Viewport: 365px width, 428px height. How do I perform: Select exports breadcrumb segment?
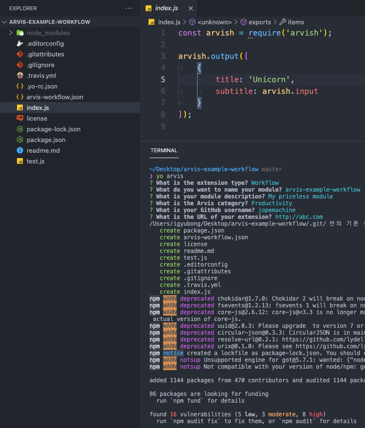pyautogui.click(x=260, y=22)
